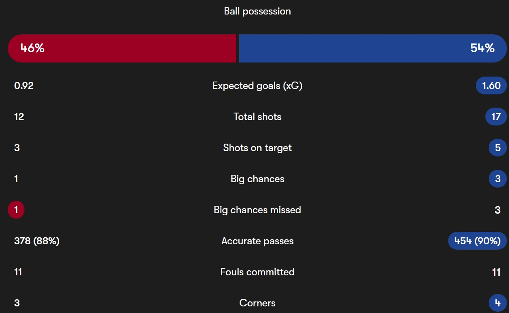
Task: Click the blue 4 corners badge
Action: [498, 303]
